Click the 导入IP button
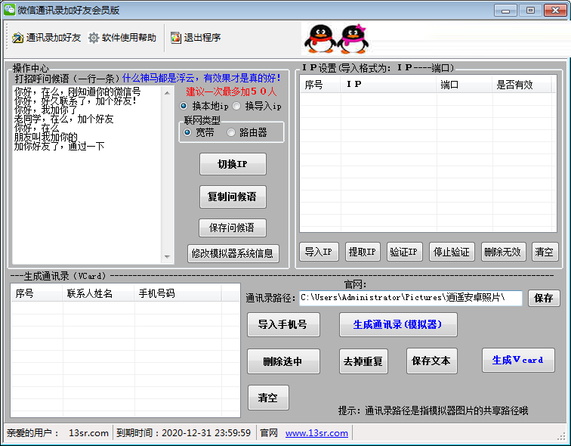Screen dimensions: 571x446 coord(319,252)
